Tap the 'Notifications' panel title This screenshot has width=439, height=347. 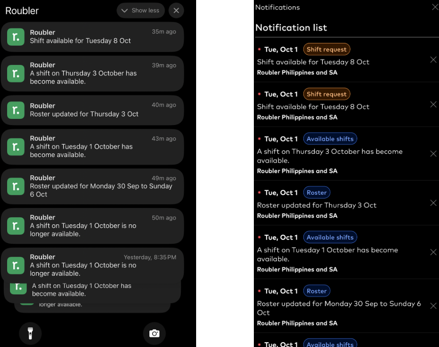pos(277,8)
